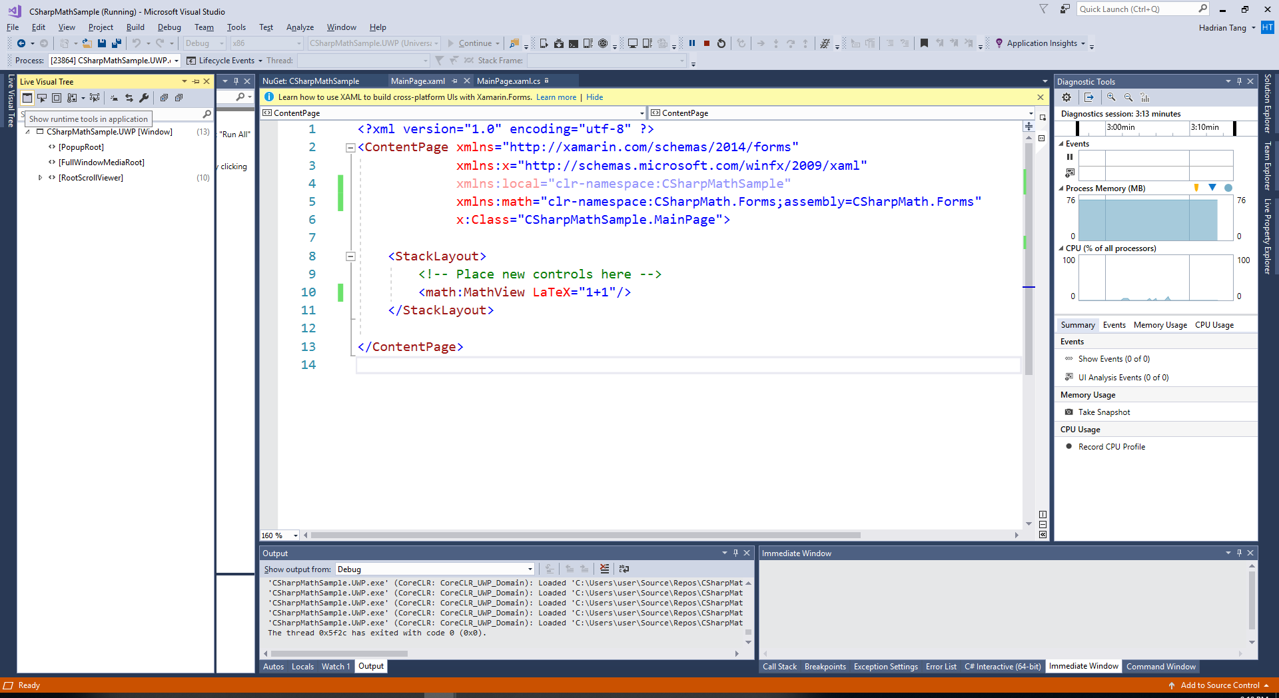
Task: Clear all text in Output pane
Action: coord(604,569)
